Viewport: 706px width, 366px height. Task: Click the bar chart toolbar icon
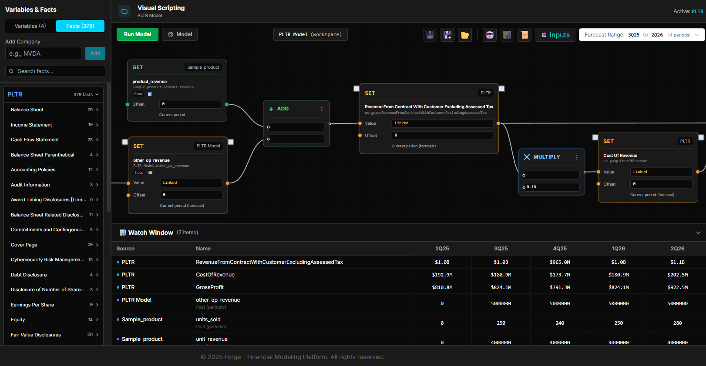pos(507,35)
